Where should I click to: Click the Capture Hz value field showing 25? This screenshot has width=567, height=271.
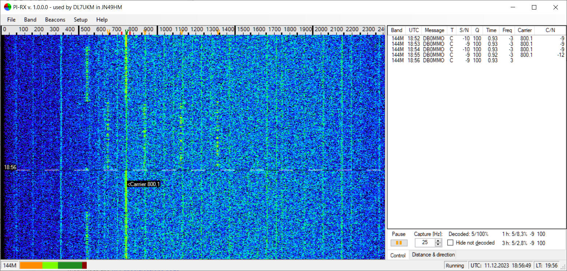[x=425, y=242]
